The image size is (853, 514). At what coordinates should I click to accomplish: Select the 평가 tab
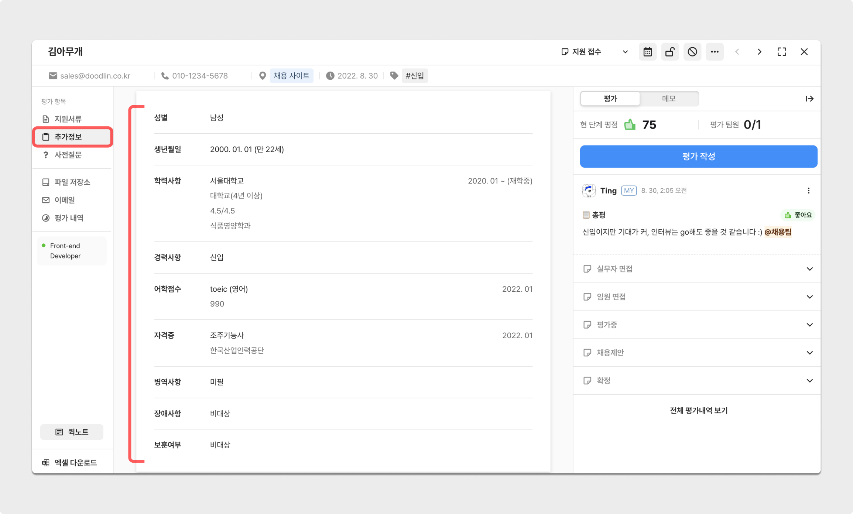pyautogui.click(x=610, y=99)
